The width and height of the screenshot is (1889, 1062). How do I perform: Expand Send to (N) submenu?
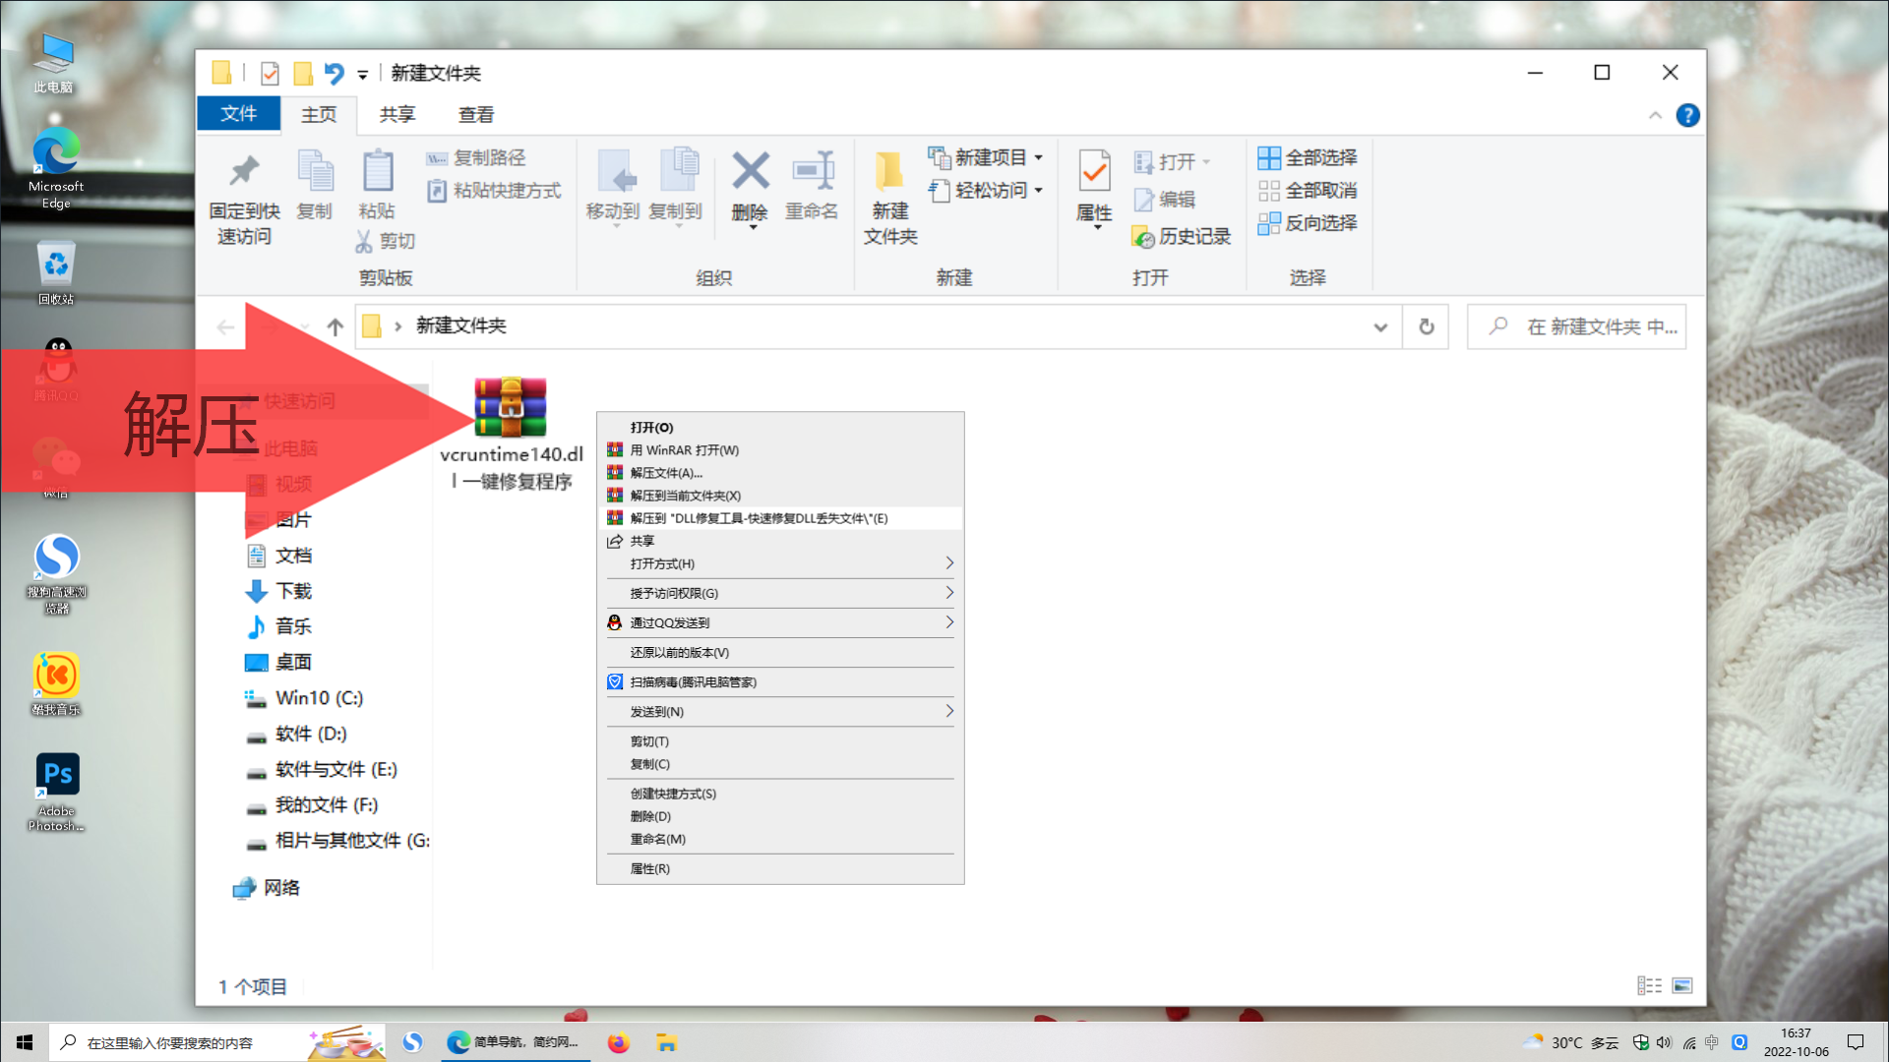(780, 712)
